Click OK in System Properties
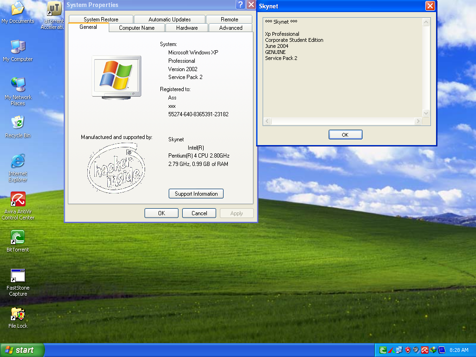Screen dimensions: 476x357 [x=161, y=213]
